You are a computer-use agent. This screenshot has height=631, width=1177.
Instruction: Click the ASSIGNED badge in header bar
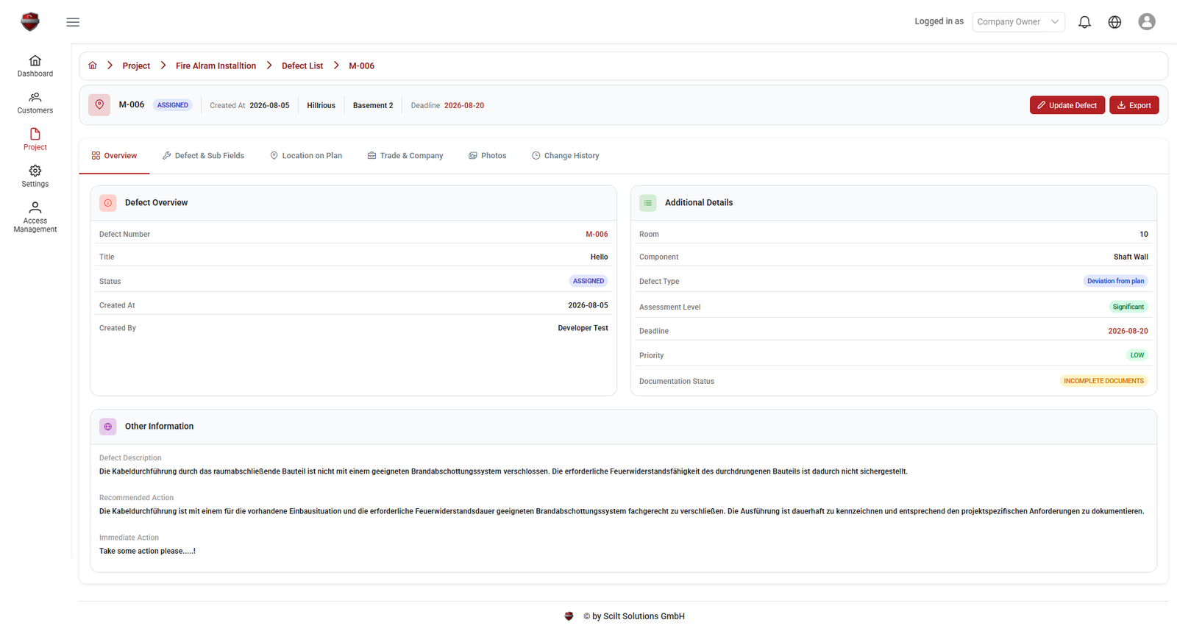173,105
